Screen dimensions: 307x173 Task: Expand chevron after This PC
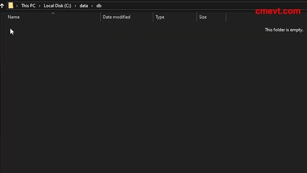pos(39,6)
